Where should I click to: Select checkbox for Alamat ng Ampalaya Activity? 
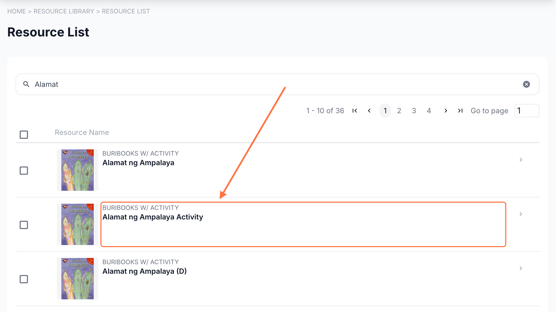pyautogui.click(x=24, y=225)
